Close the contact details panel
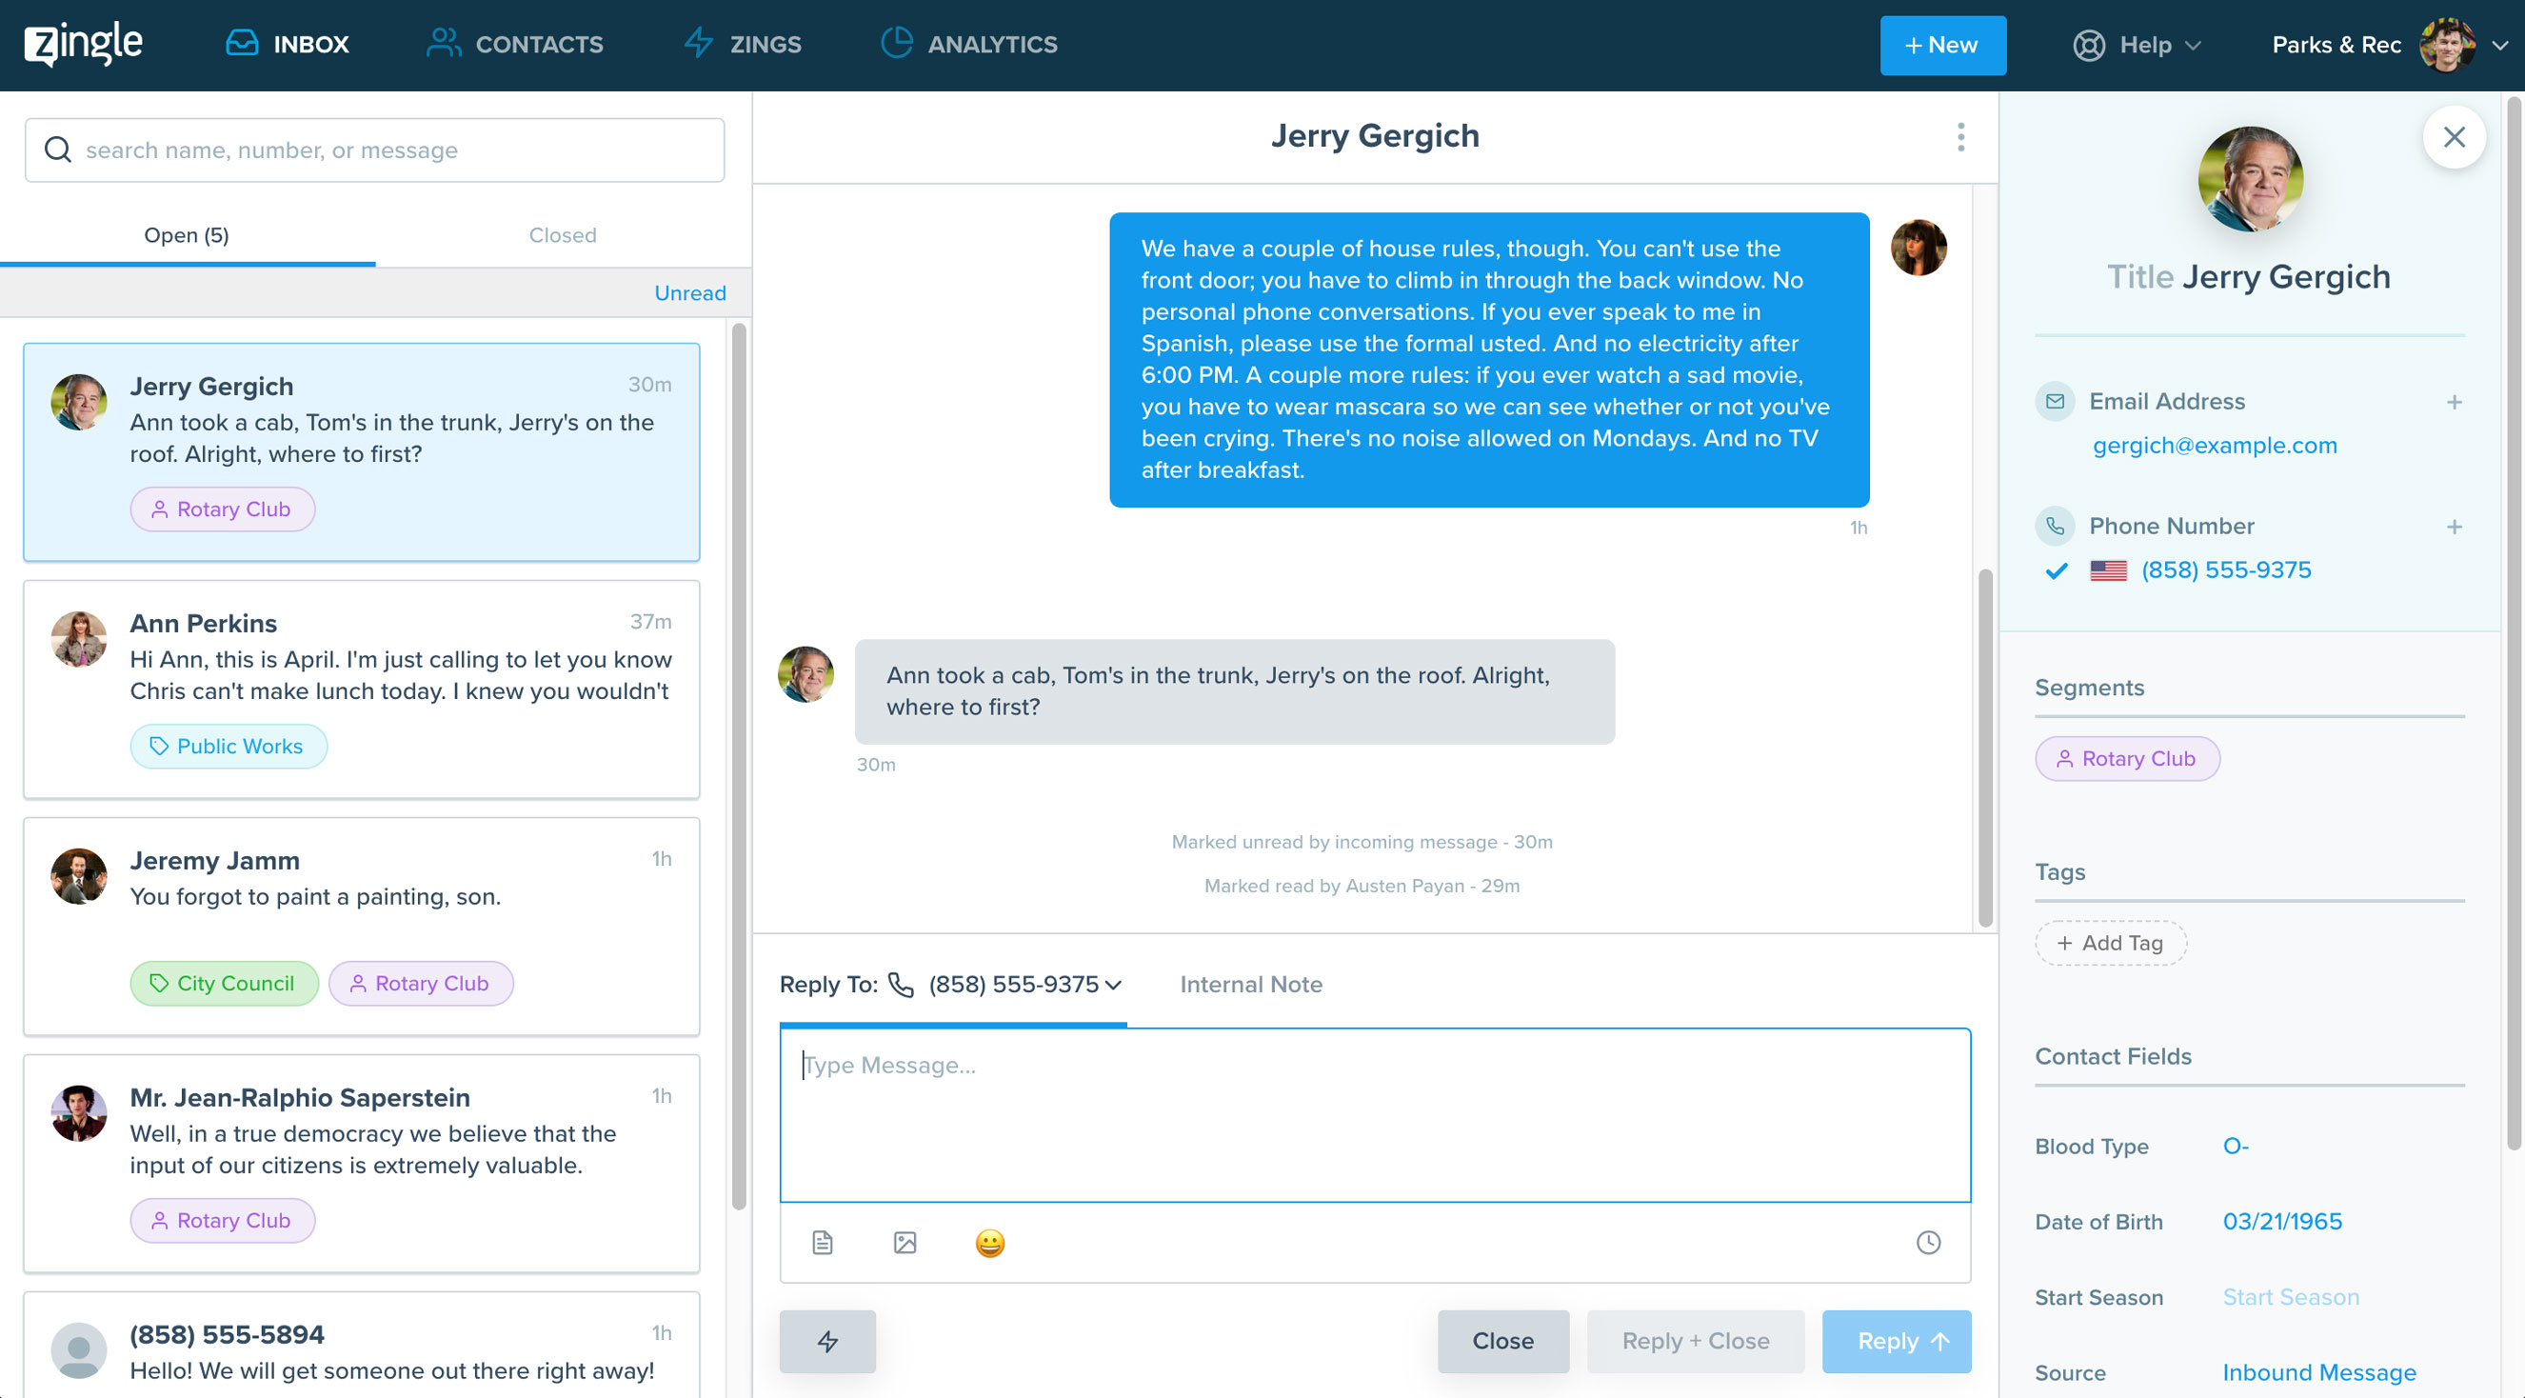The width and height of the screenshot is (2525, 1398). click(x=2454, y=137)
